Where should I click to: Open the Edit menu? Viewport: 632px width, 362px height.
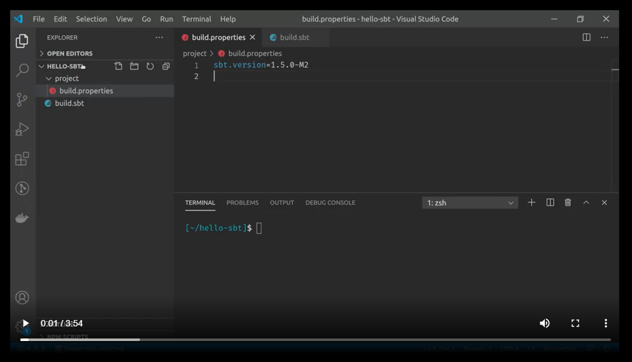(60, 19)
